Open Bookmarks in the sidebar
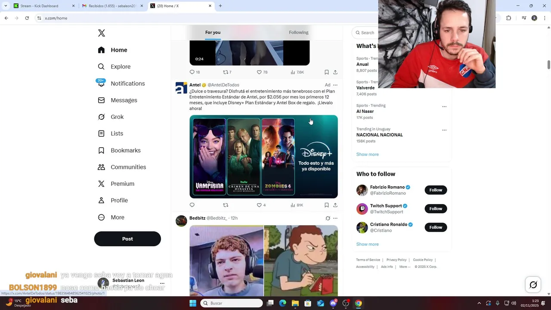The width and height of the screenshot is (551, 310). (x=119, y=150)
